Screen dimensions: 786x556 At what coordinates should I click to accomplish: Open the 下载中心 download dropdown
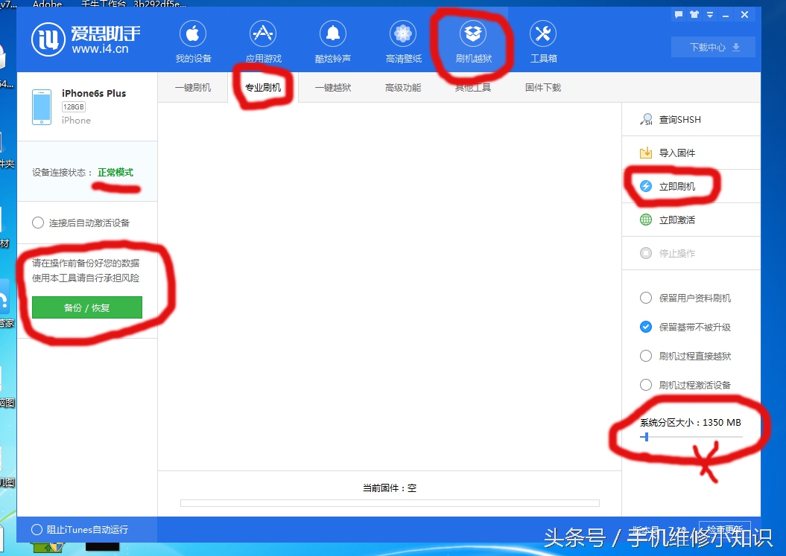pyautogui.click(x=712, y=46)
